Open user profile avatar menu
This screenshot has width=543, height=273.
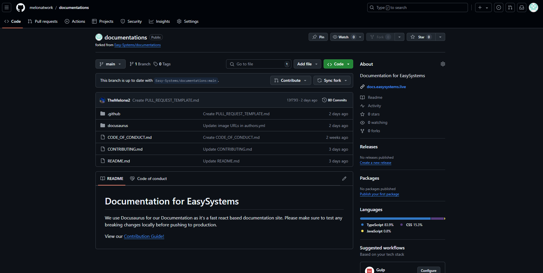533,7
